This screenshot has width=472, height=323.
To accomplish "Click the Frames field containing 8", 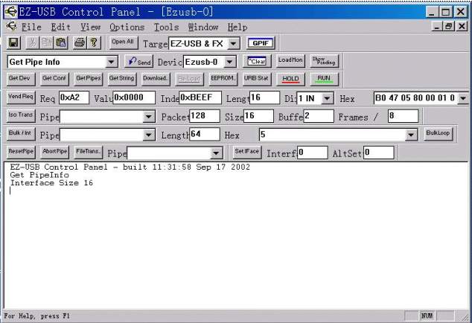I will click(404, 116).
